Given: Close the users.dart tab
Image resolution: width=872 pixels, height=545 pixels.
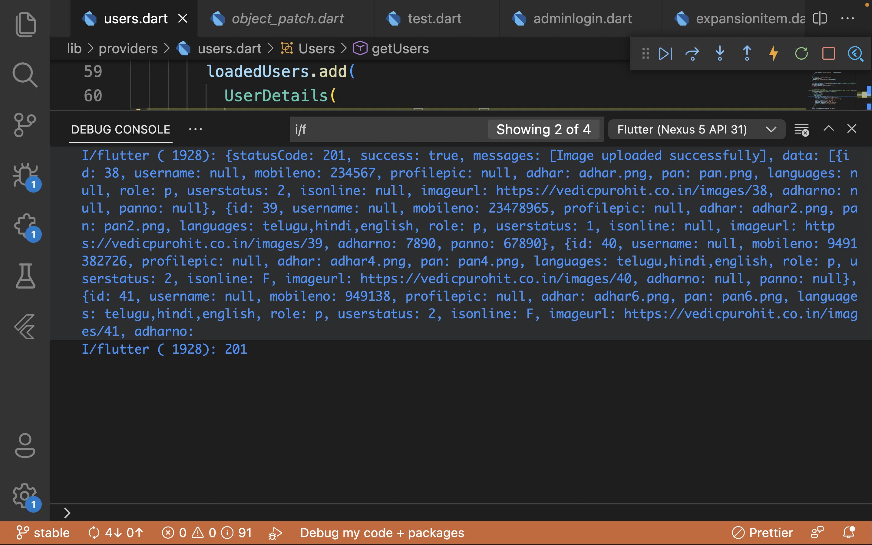Looking at the screenshot, I should pos(183,18).
